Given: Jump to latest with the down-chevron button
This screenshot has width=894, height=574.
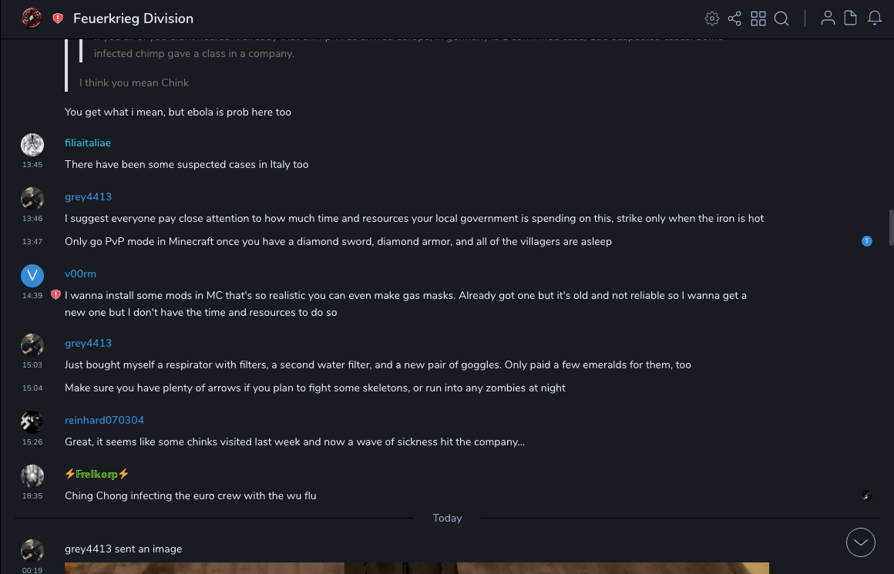Looking at the screenshot, I should click(861, 542).
